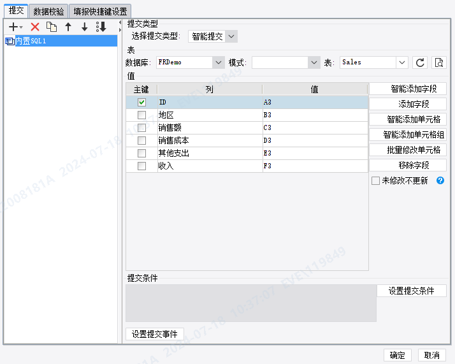Image resolution: width=455 pixels, height=364 pixels.
Task: Click the table preview magnifier icon
Action: pos(438,62)
